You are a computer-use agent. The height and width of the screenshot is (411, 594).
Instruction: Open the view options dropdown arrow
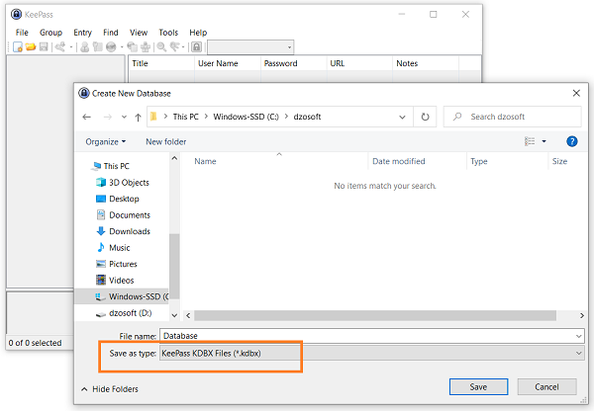coord(544,141)
